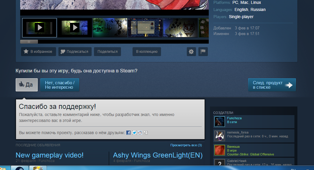This screenshot has width=314, height=170.
Task: Click the В коллекцию button
Action: tap(147, 52)
